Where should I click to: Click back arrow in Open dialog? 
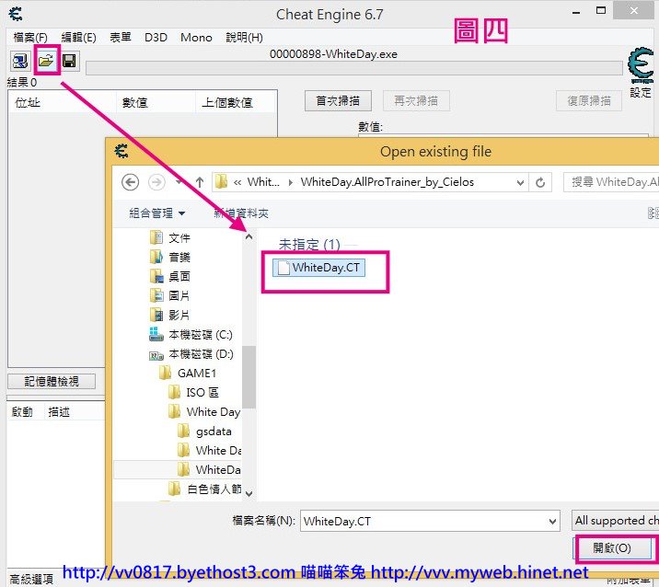point(131,182)
